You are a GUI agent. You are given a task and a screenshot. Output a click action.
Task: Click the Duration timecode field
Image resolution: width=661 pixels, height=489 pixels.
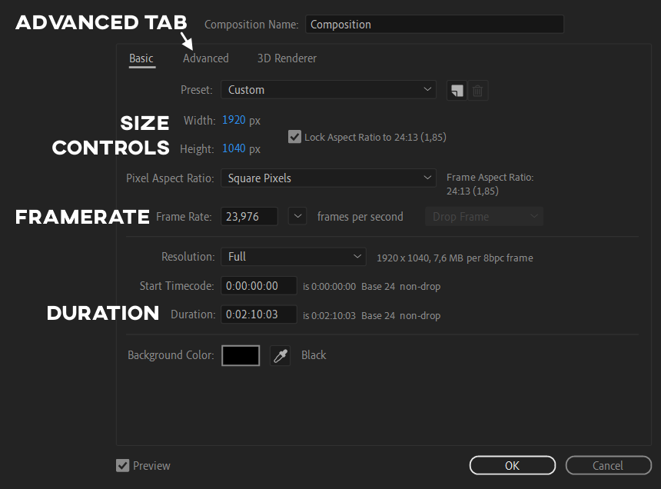259,314
